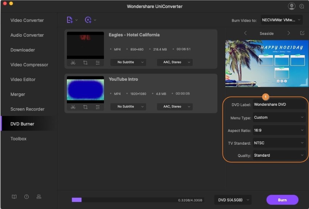Trim the Eagles - Hotel California video
The image size is (309, 209).
click(73, 63)
